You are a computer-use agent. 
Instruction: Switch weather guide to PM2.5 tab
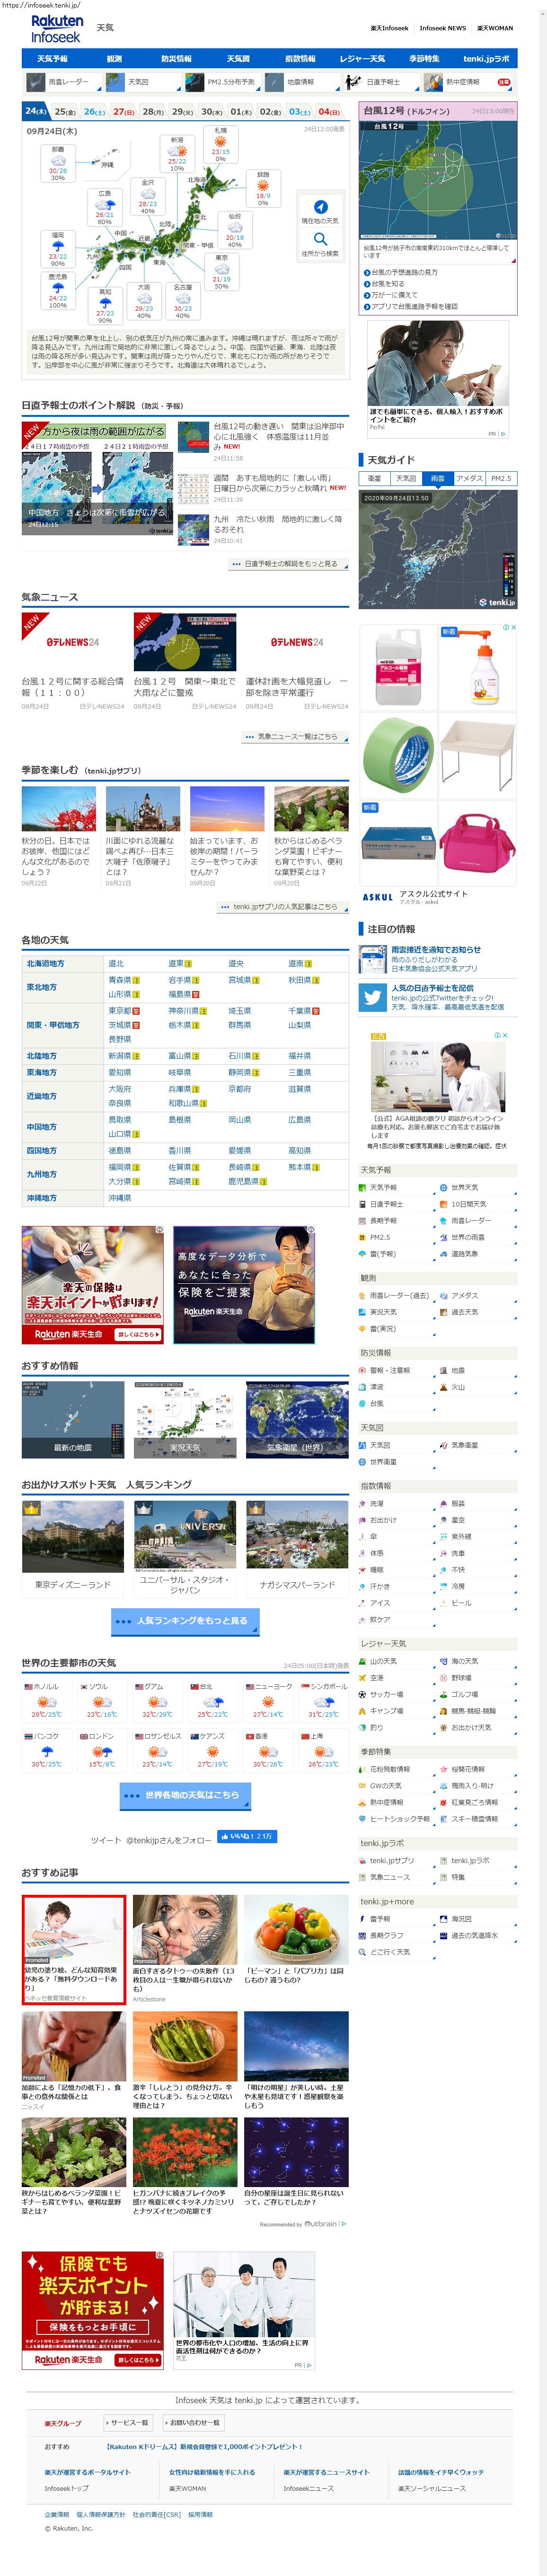tap(500, 478)
